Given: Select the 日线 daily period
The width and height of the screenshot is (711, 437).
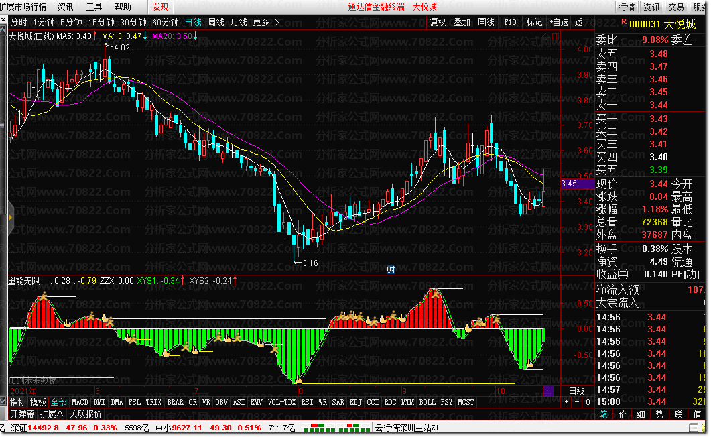Looking at the screenshot, I should click(193, 22).
